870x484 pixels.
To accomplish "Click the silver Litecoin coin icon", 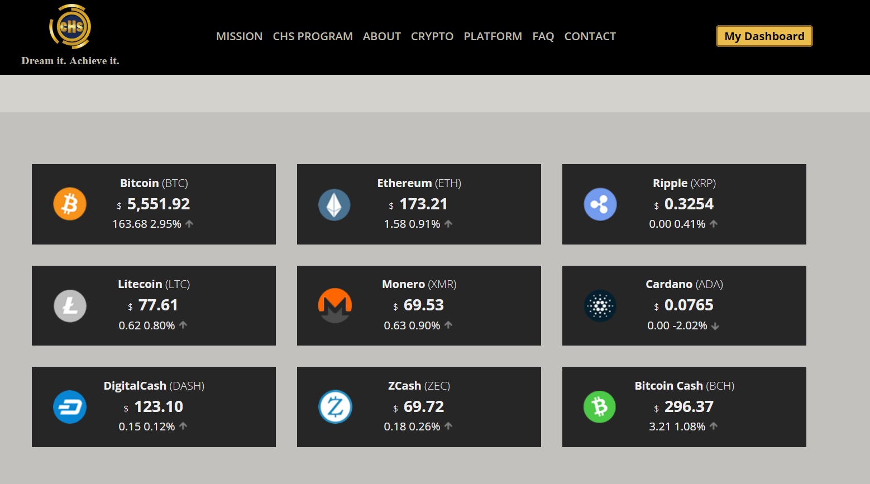I will [70, 306].
